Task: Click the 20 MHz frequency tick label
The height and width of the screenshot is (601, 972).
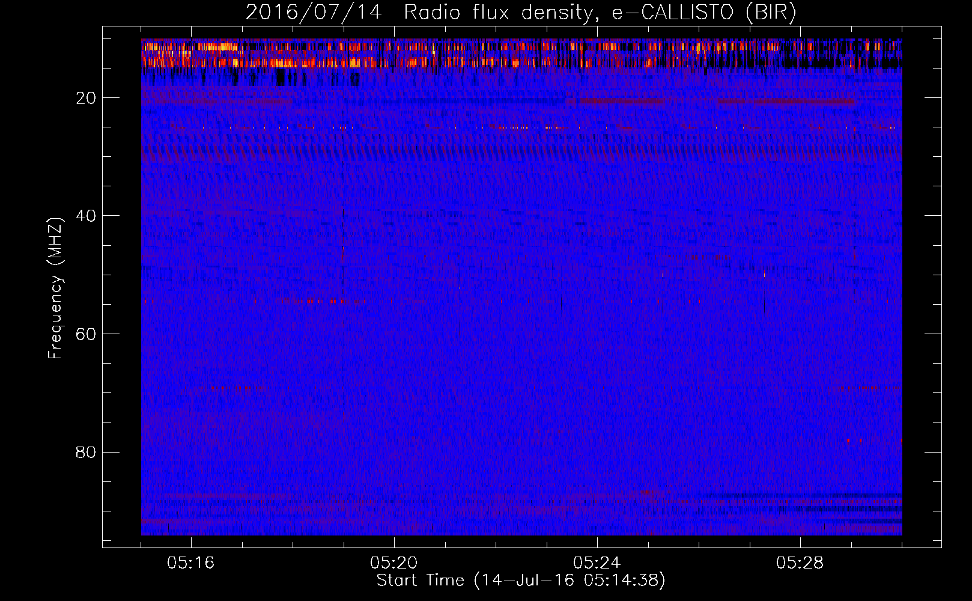Action: click(87, 98)
